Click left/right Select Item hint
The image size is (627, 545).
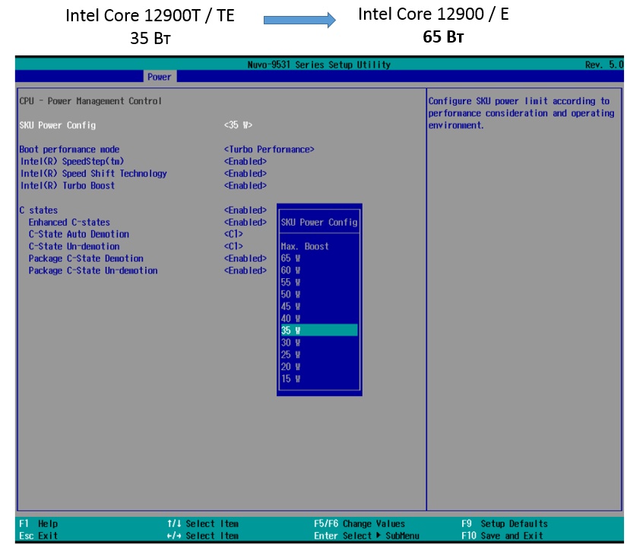coord(203,535)
